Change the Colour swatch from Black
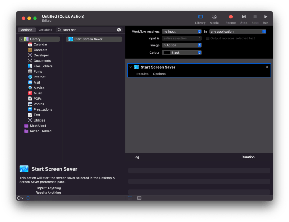289x222 pixels. [x=181, y=52]
